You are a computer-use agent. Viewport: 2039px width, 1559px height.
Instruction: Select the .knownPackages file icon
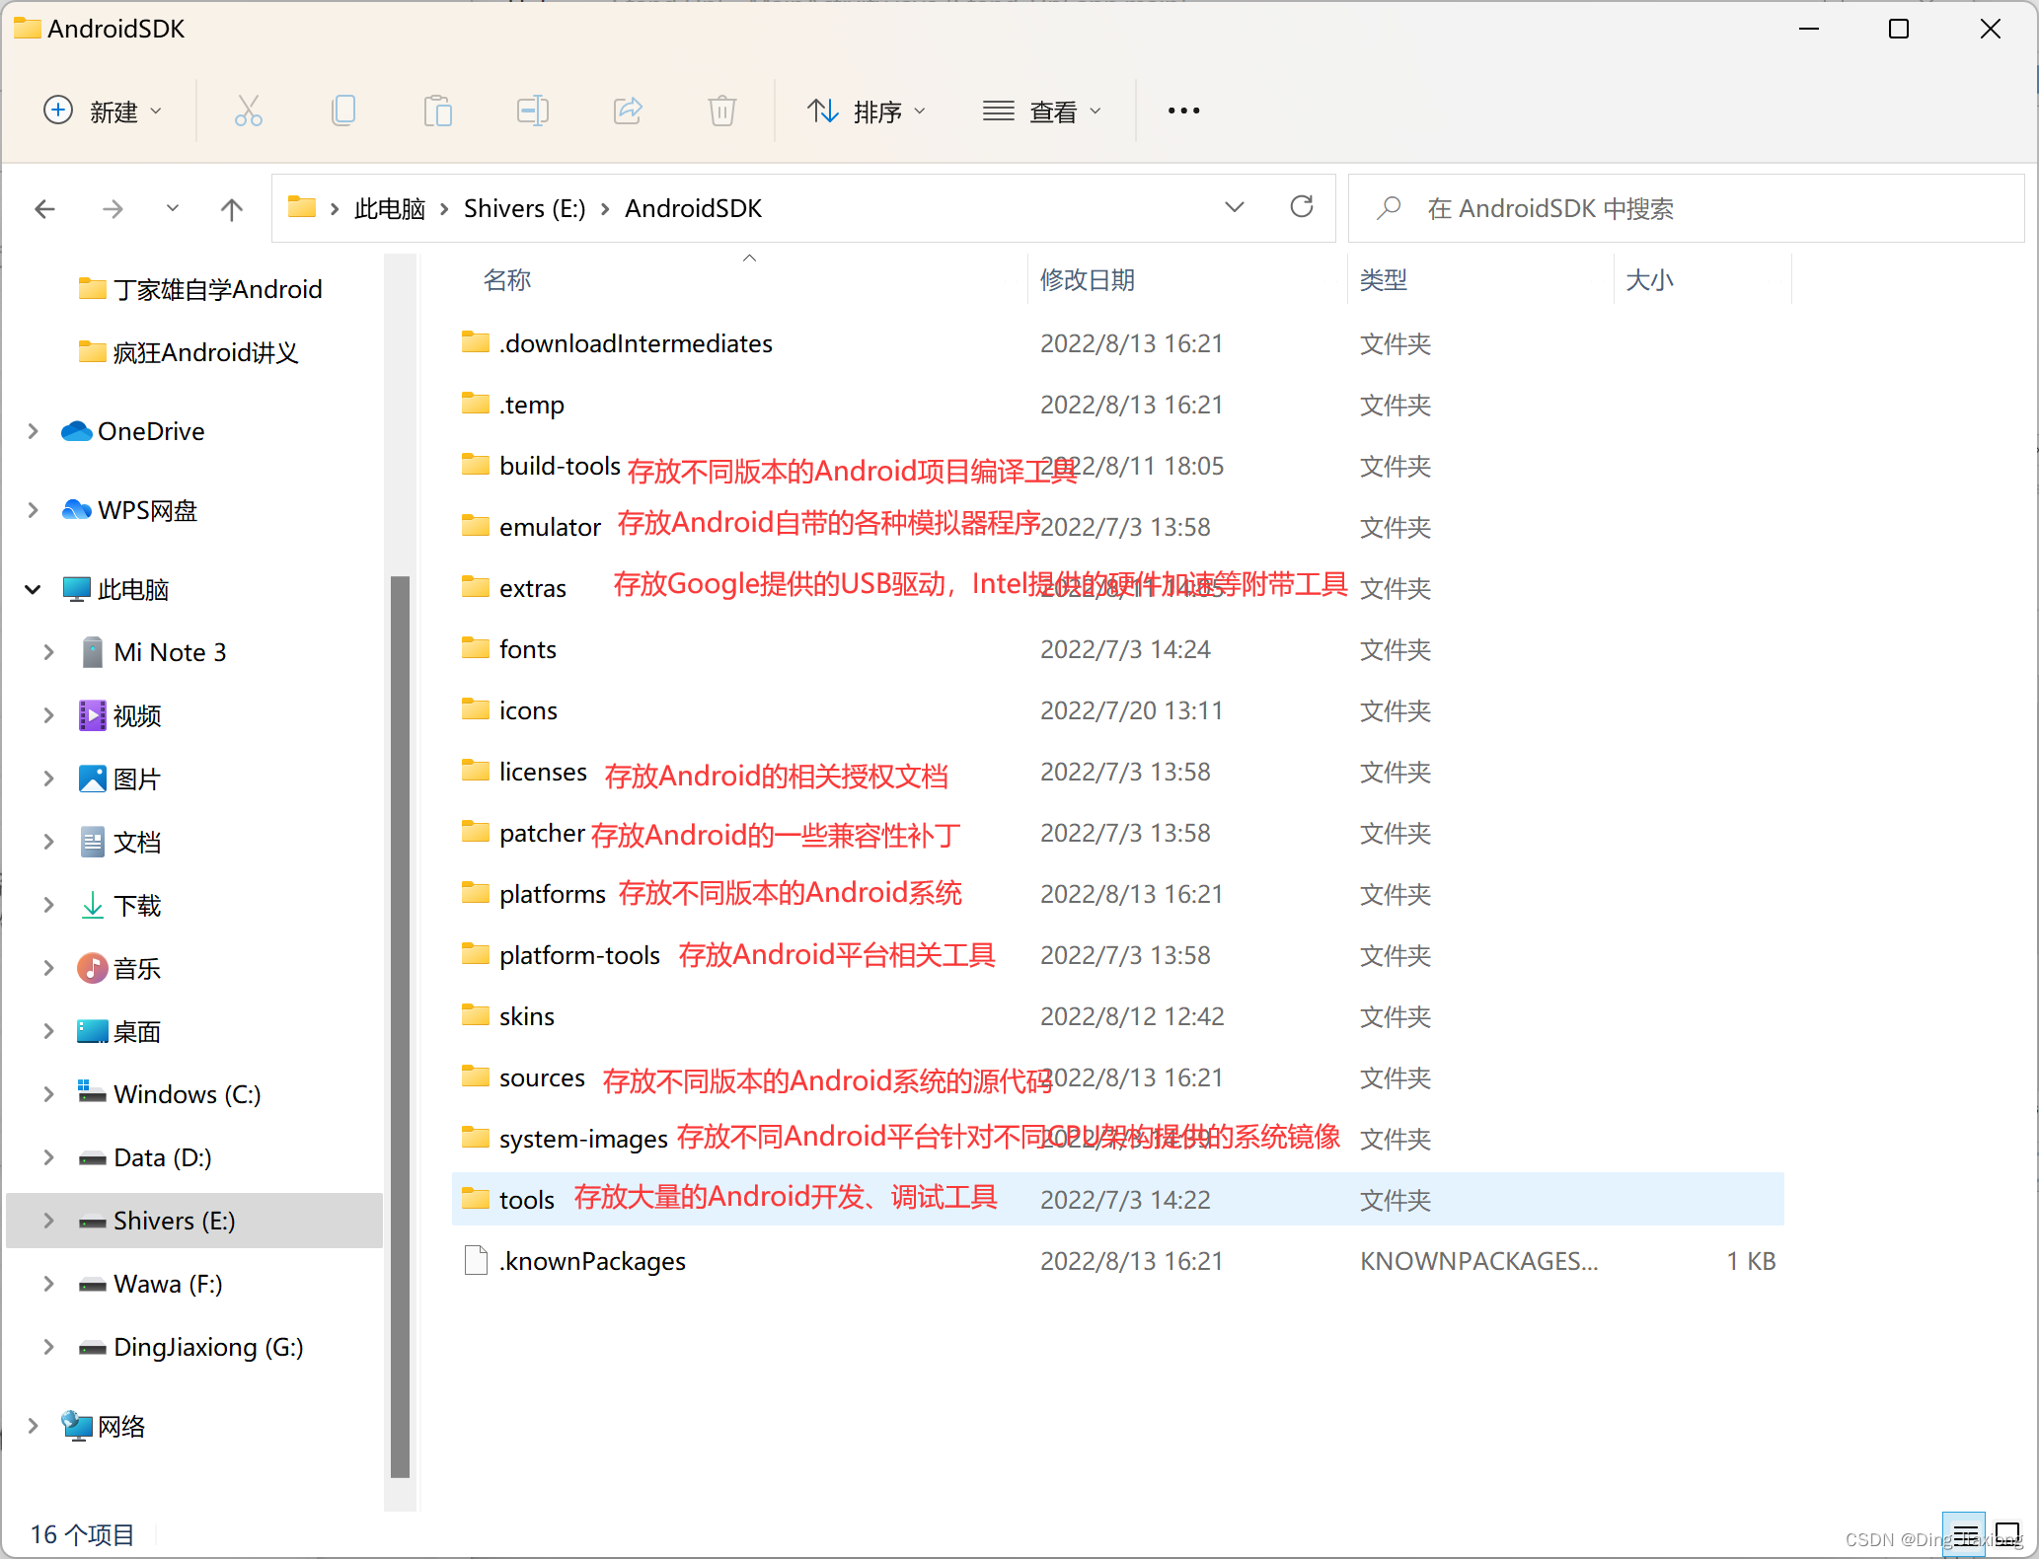(476, 1260)
